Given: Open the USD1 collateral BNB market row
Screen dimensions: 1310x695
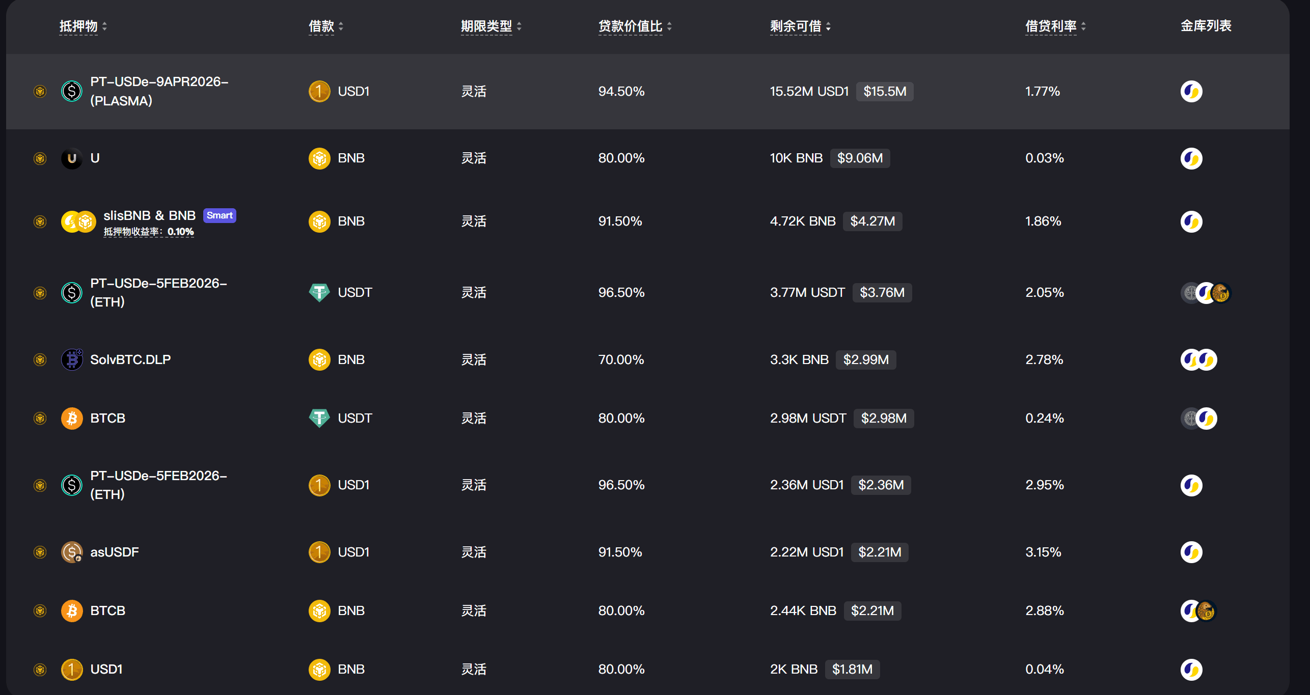Looking at the screenshot, I should pyautogui.click(x=106, y=669).
